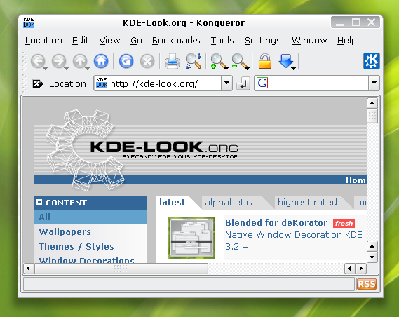Go up one level with Up arrow
Screen dimensions: 399x317
click(80, 61)
